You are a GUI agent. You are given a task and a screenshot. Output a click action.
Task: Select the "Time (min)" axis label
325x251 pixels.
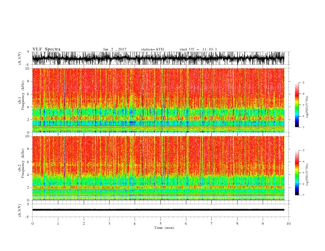[164, 228]
